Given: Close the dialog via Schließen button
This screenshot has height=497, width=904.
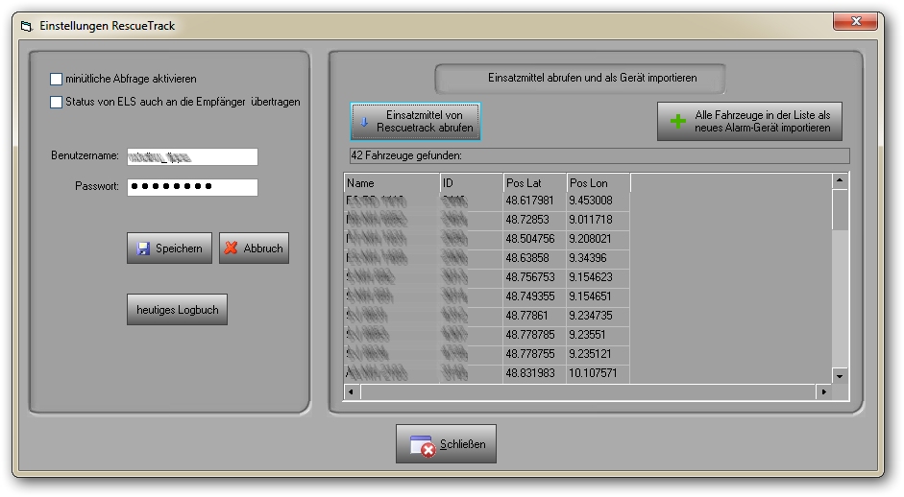Looking at the screenshot, I should 446,444.
